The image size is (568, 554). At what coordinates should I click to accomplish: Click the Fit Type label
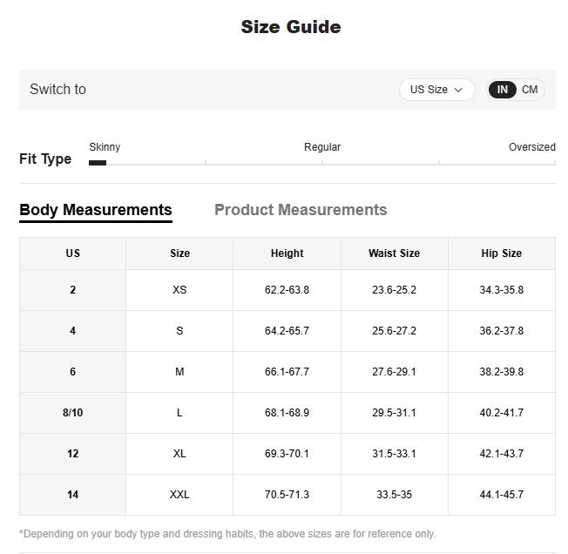pos(45,159)
